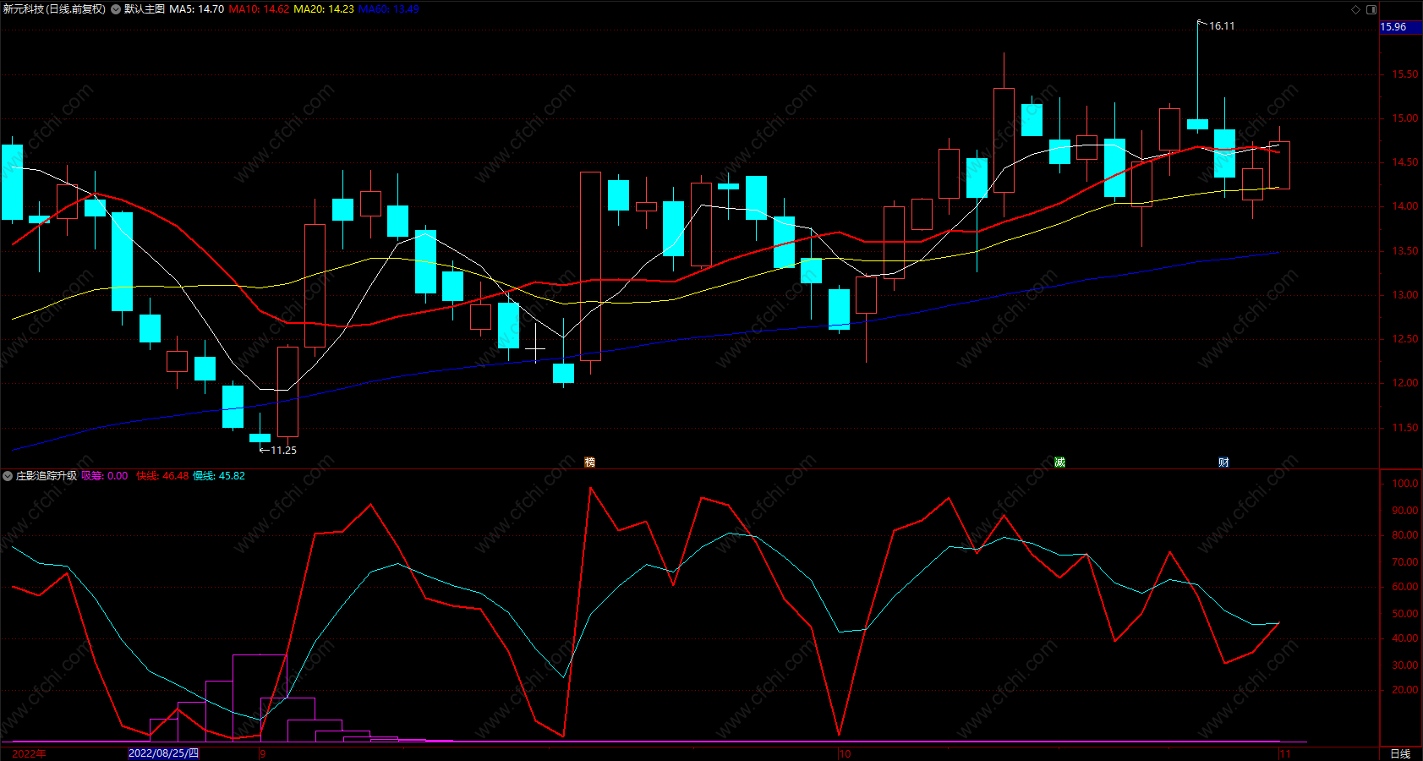Click the 30.00 indicator axis label
This screenshot has width=1423, height=761.
[x=1405, y=665]
